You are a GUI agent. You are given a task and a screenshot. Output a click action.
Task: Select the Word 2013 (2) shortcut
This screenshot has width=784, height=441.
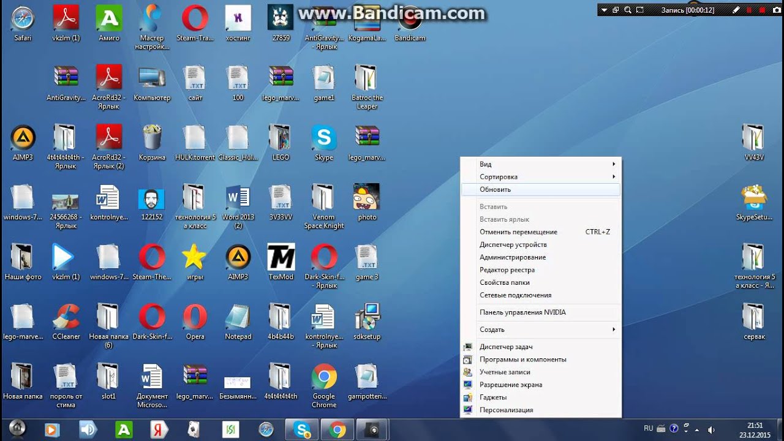point(238,207)
